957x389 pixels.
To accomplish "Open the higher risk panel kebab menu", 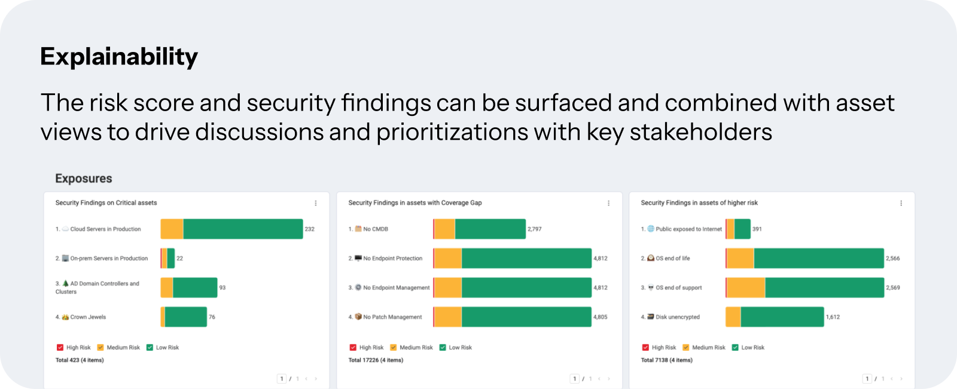I will point(901,203).
